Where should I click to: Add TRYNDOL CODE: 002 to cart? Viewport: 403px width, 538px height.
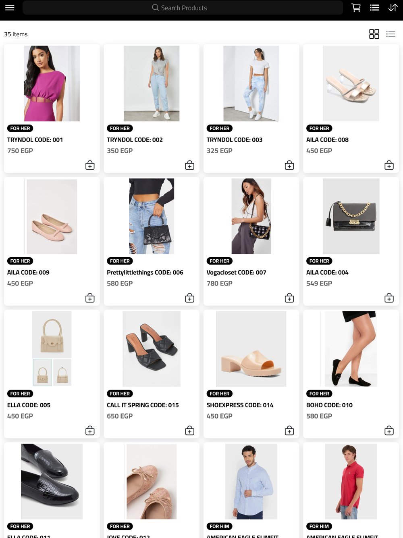point(189,165)
